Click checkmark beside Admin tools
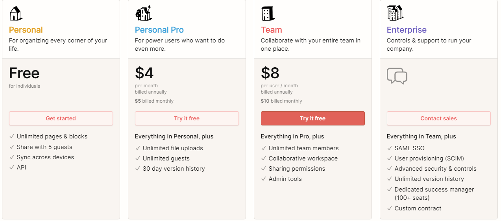The width and height of the screenshot is (501, 221). point(264,179)
